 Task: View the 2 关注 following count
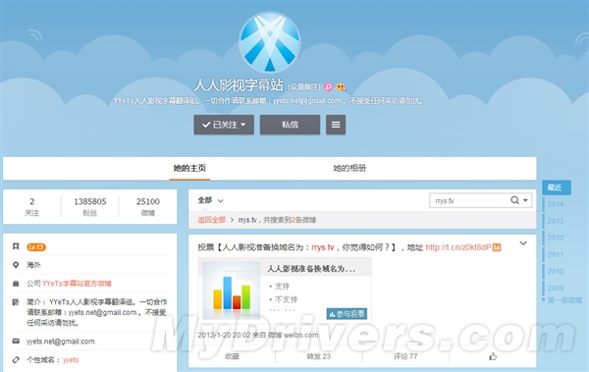(32, 207)
